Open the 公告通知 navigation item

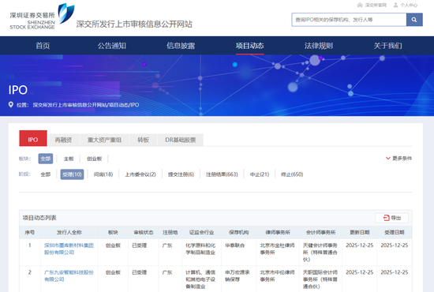coord(111,46)
